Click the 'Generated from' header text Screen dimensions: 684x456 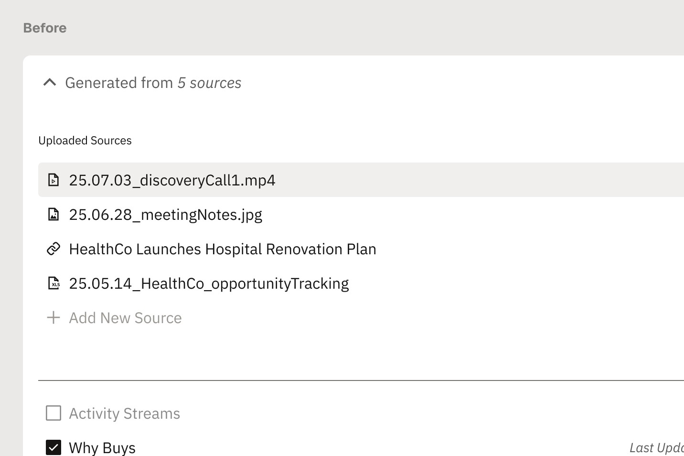(x=119, y=83)
